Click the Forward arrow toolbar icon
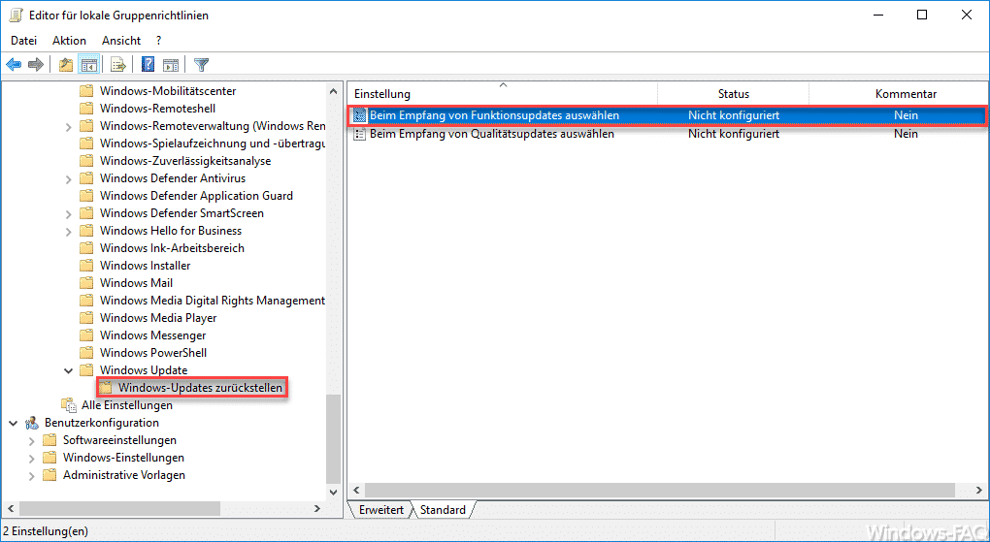 [x=36, y=64]
